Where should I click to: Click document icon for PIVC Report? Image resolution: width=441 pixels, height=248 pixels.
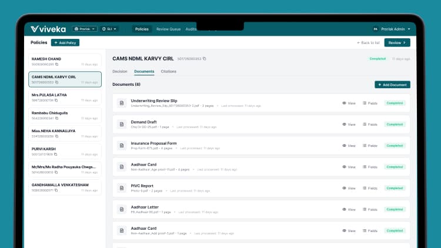coord(122,188)
